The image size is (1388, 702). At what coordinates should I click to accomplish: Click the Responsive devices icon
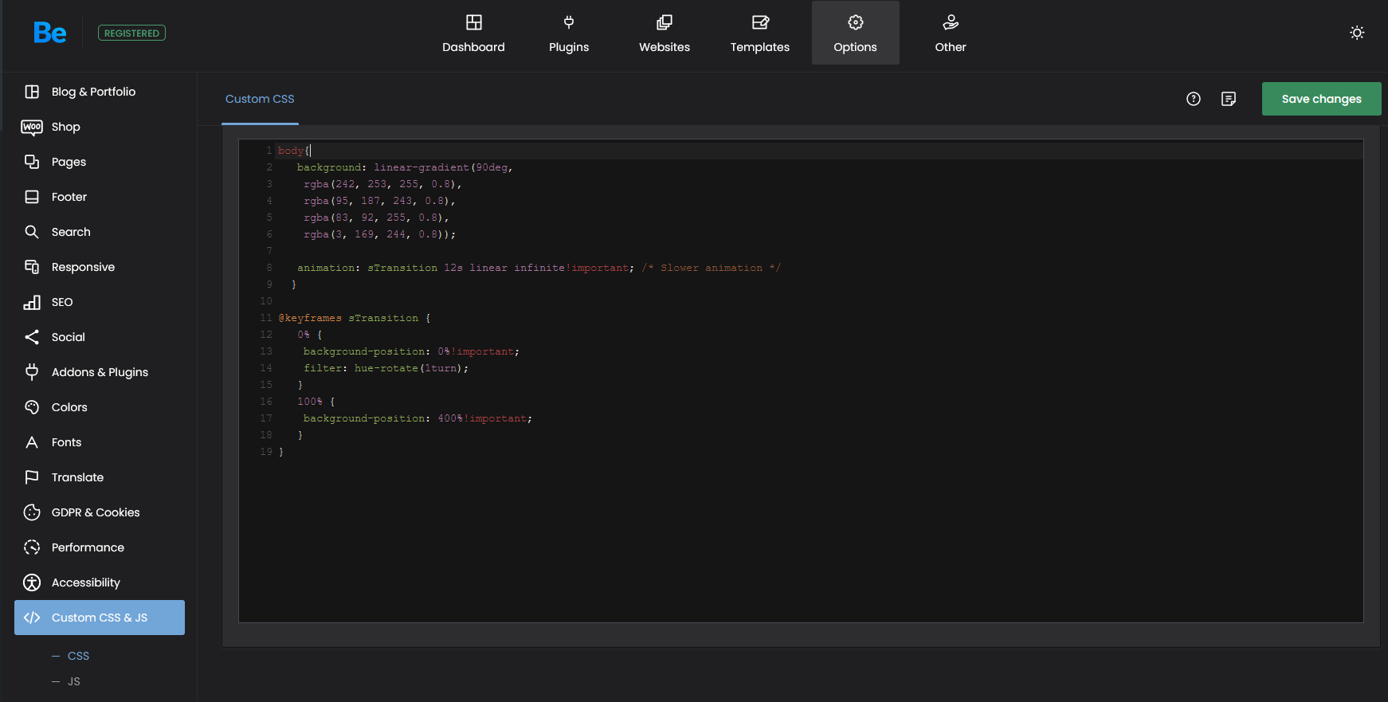pyautogui.click(x=32, y=267)
